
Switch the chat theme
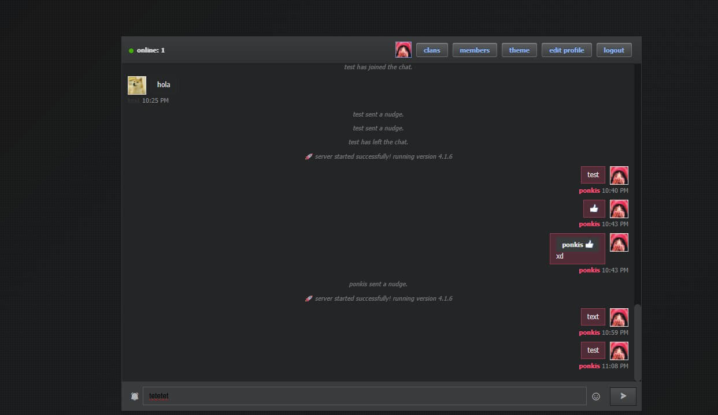click(519, 50)
